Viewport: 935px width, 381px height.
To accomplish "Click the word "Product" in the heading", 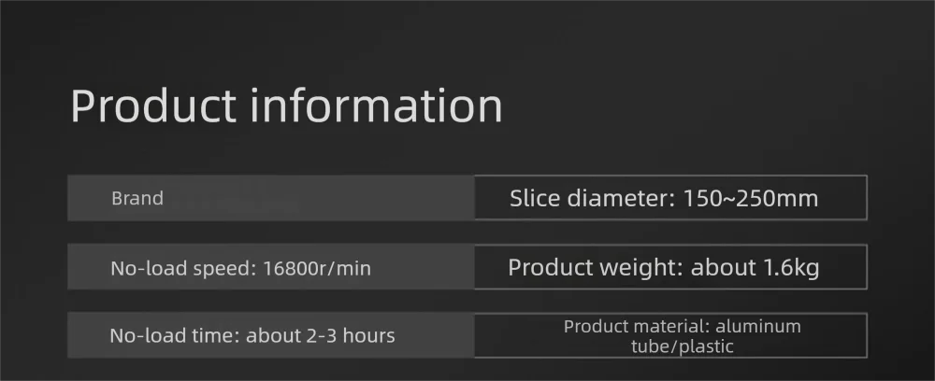I will coord(152,106).
